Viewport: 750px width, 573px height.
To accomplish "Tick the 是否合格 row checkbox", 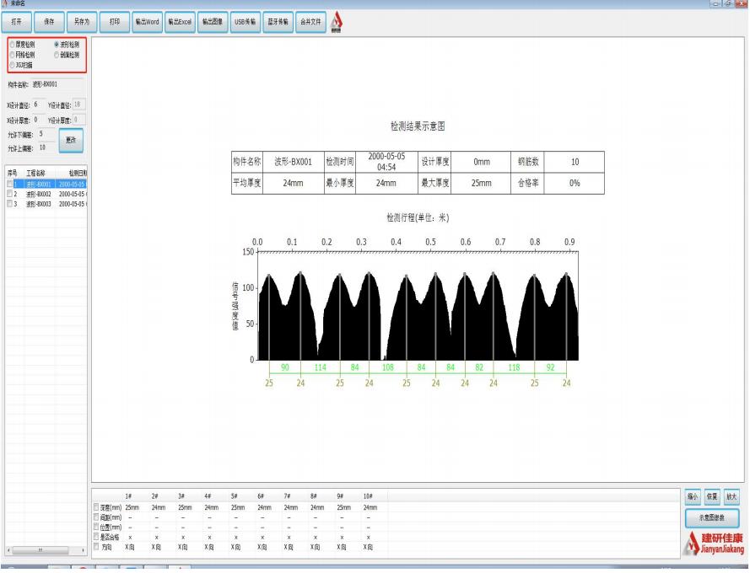I will click(x=94, y=536).
